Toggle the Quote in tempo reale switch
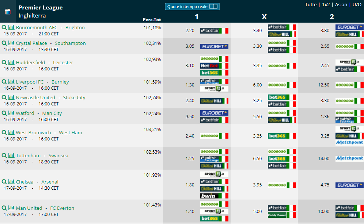 [x=213, y=7]
